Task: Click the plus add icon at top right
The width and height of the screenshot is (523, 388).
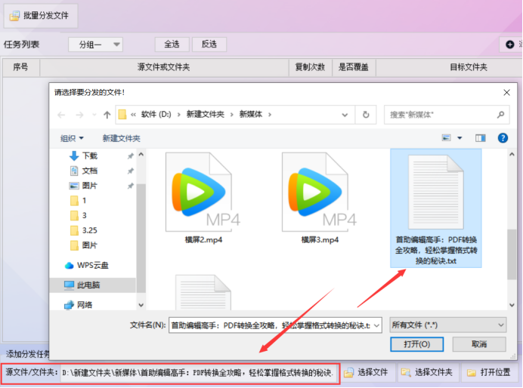Action: pyautogui.click(x=509, y=45)
